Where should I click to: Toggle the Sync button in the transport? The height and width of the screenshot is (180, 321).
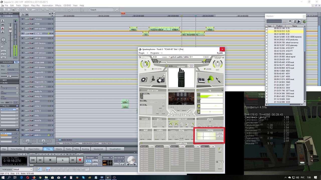95,161
